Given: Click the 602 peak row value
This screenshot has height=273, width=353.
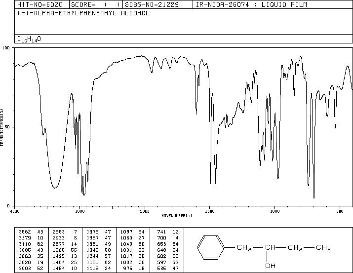Looking at the screenshot, I should (161, 256).
